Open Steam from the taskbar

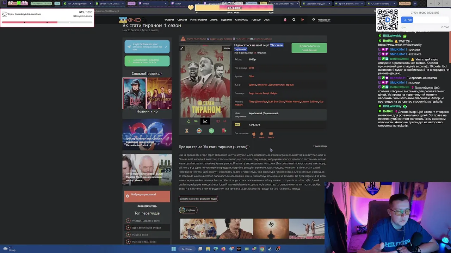pos(270,249)
